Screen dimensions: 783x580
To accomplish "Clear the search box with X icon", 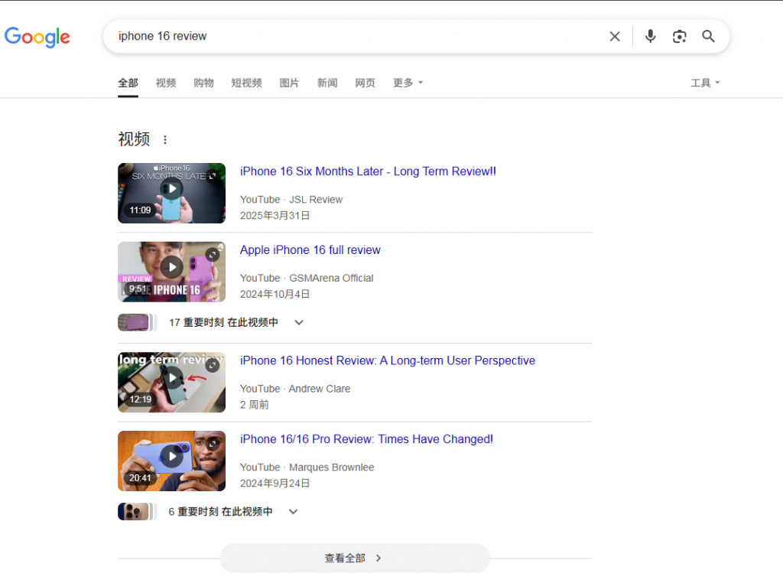I will tap(615, 37).
